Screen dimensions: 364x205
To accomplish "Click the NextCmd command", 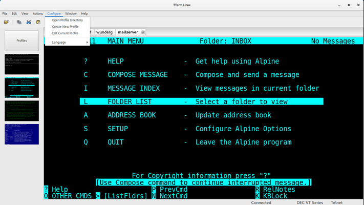I will click(169, 196).
